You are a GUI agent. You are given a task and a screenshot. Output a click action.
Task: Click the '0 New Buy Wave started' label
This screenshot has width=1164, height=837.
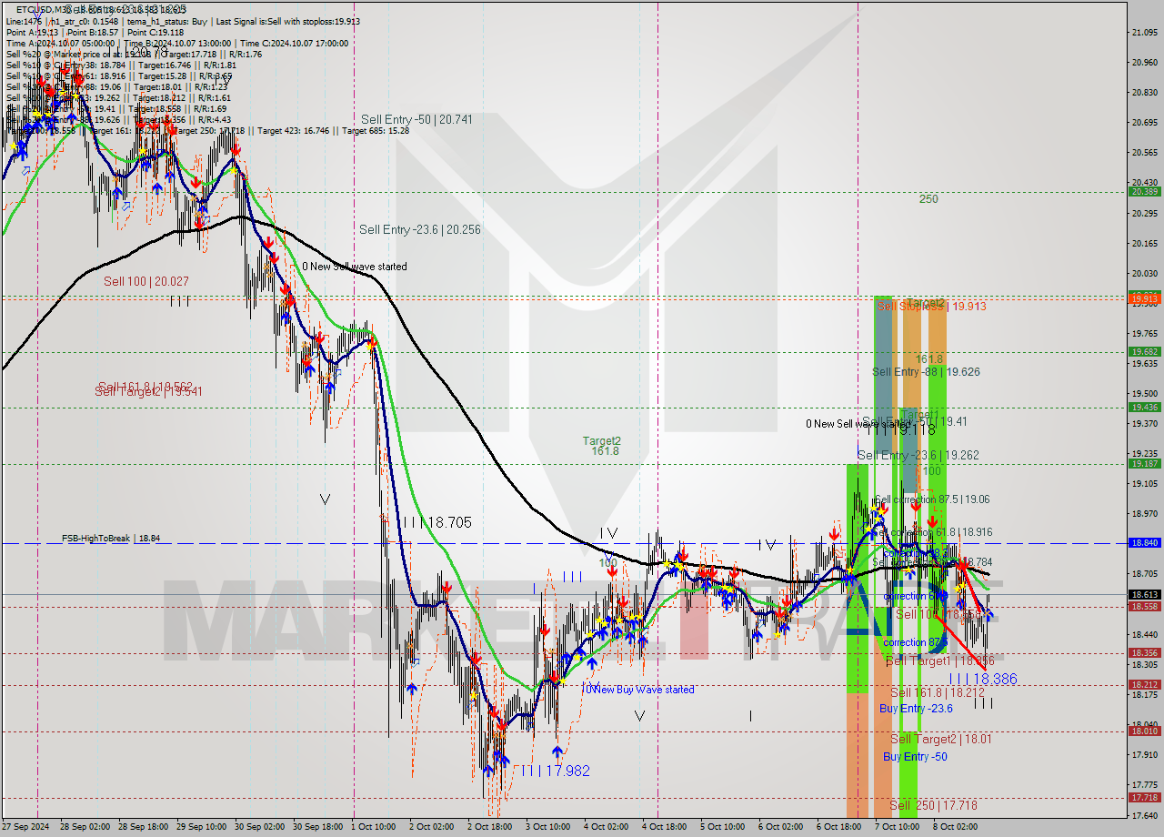[640, 690]
